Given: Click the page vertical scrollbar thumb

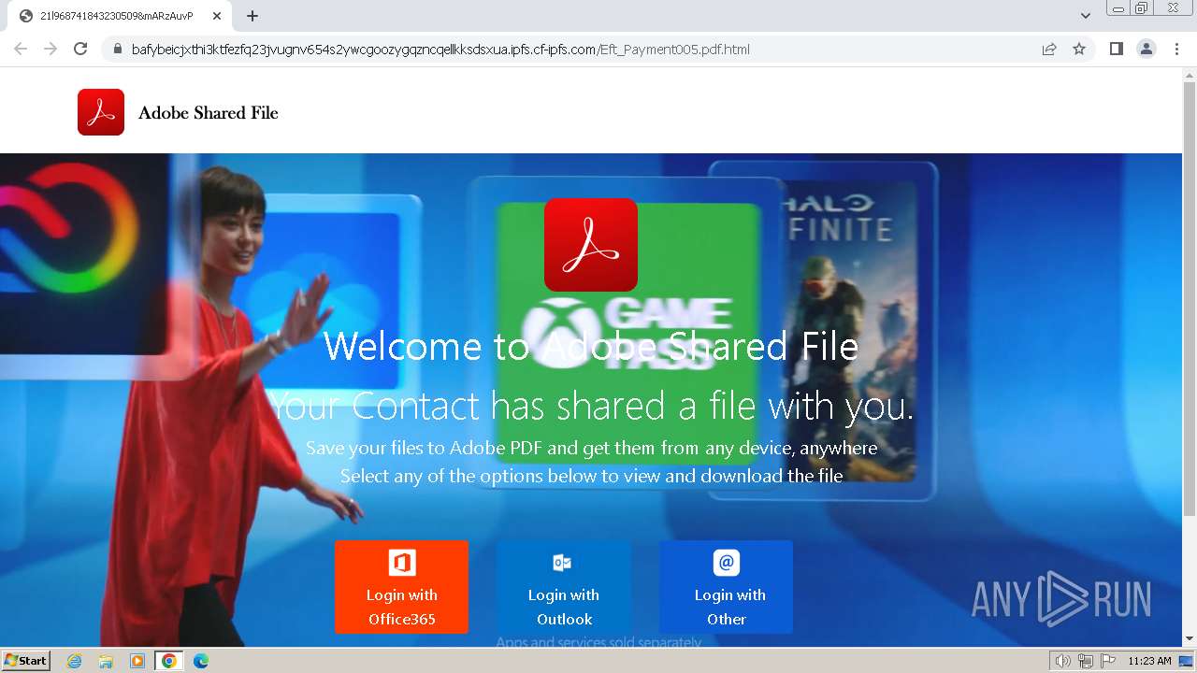Looking at the screenshot, I should point(1190,299).
